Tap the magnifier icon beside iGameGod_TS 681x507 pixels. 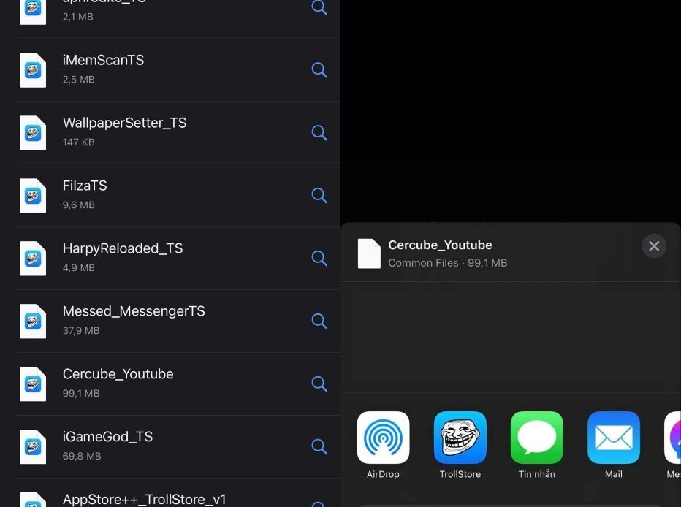pyautogui.click(x=319, y=446)
